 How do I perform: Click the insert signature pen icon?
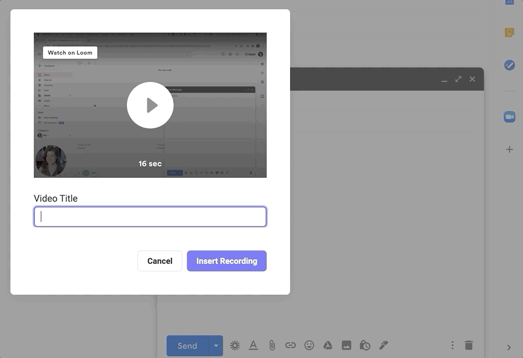tap(384, 345)
